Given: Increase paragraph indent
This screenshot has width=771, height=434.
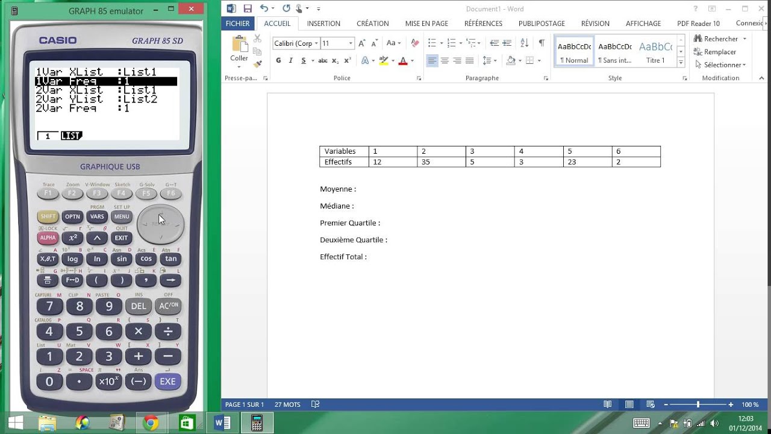Looking at the screenshot, I should click(x=507, y=43).
